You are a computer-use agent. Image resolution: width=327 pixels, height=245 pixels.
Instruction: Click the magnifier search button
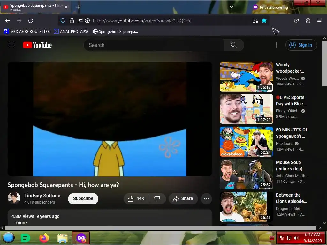(x=233, y=45)
